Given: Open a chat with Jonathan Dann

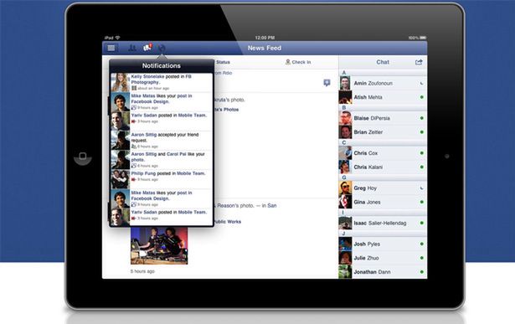Looking at the screenshot, I should click(383, 272).
